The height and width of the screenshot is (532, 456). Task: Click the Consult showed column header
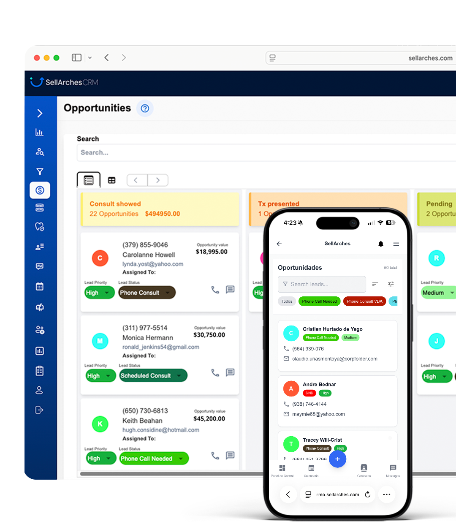(x=160, y=209)
